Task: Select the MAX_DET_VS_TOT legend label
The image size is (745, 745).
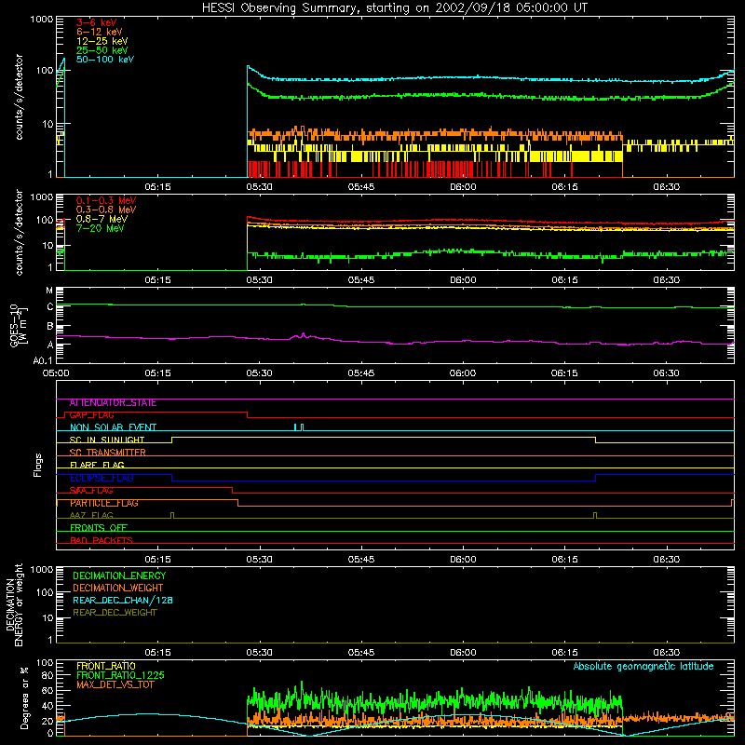Action: coord(117,684)
